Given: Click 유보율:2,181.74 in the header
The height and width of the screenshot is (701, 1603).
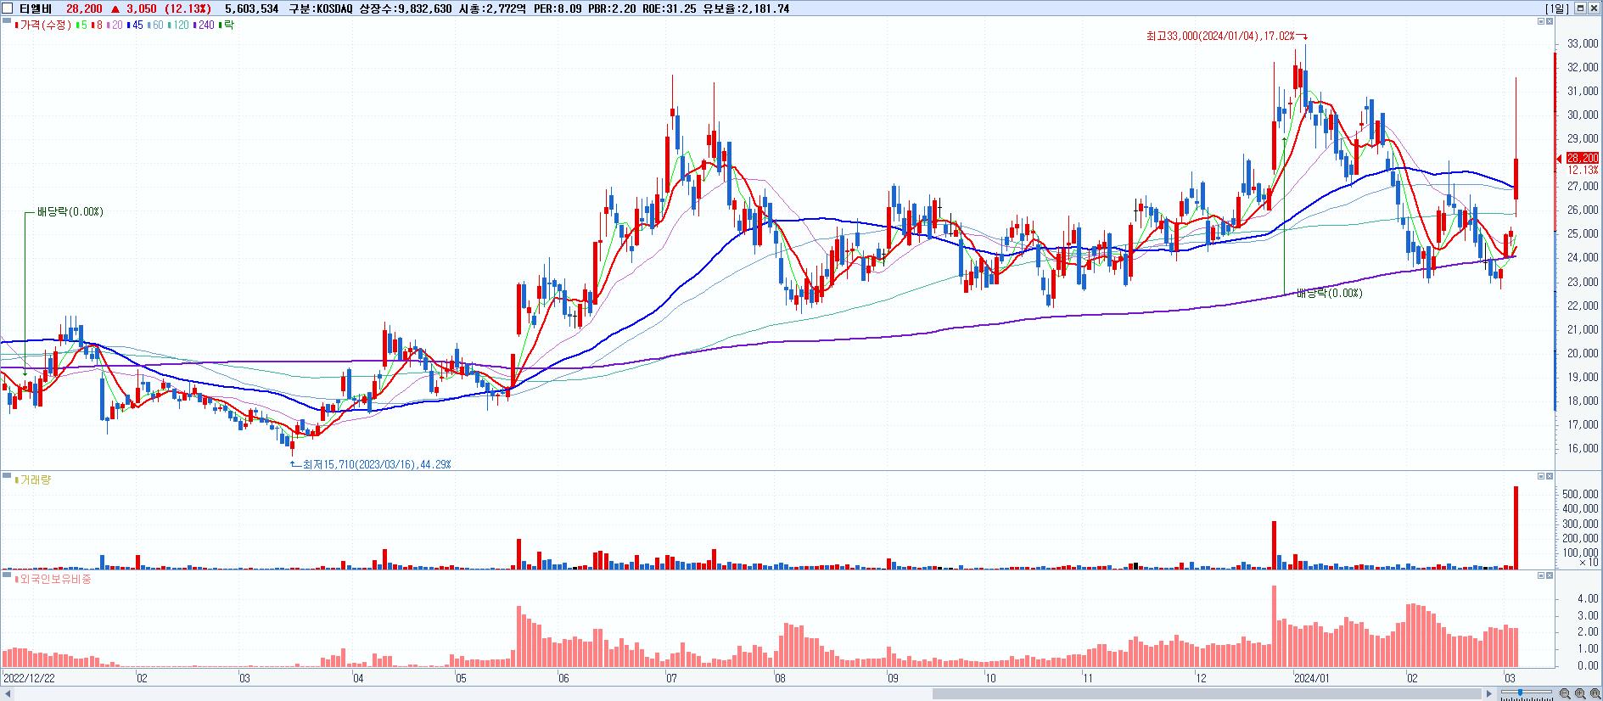Looking at the screenshot, I should pos(746,8).
